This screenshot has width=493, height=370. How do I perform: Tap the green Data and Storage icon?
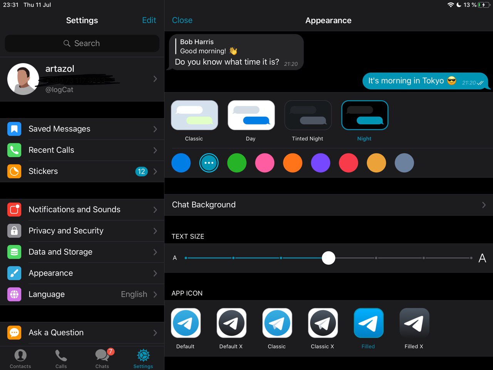(14, 252)
